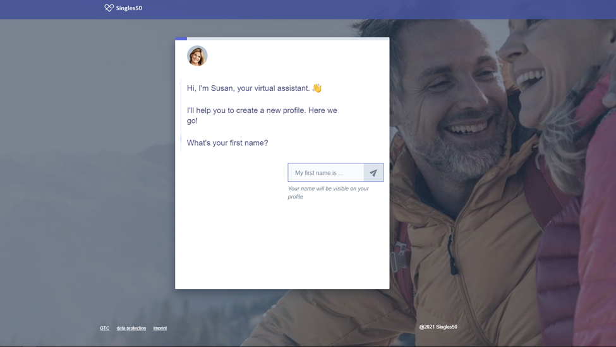Click the unfilled part of the progress bar
This screenshot has width=616, height=347.
click(x=287, y=38)
